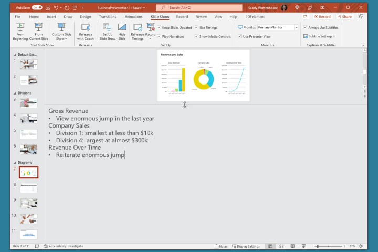
Task: Select slide 8 thumbnail
Action: pos(28,187)
